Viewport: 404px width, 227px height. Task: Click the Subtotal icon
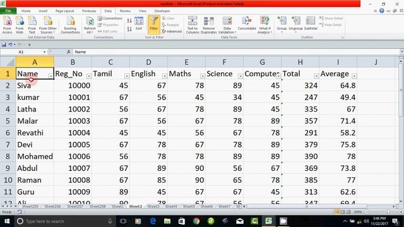coord(311,24)
